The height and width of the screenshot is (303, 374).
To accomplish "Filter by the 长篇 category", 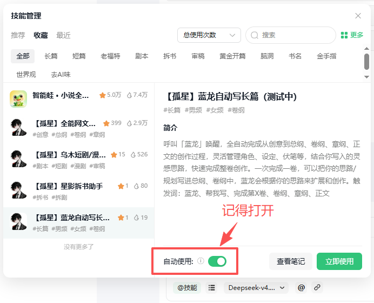I will tap(51, 56).
